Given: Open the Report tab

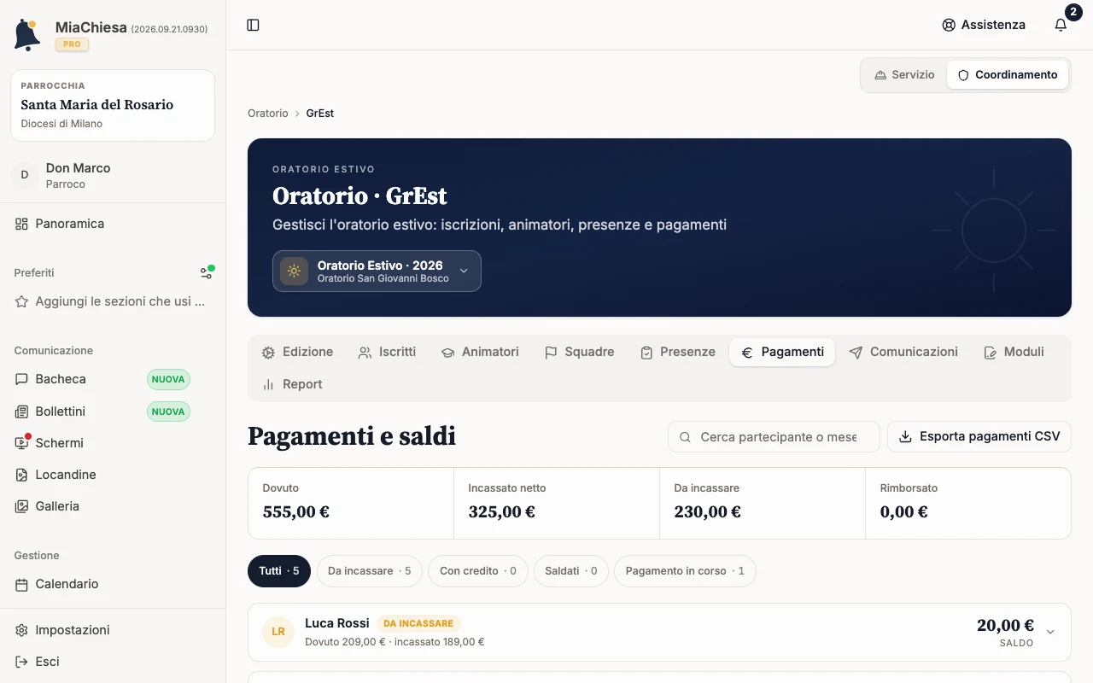Looking at the screenshot, I should (292, 384).
